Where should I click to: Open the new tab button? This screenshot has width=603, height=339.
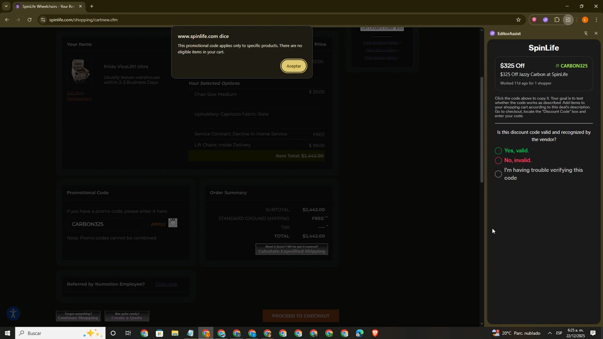pos(92,6)
